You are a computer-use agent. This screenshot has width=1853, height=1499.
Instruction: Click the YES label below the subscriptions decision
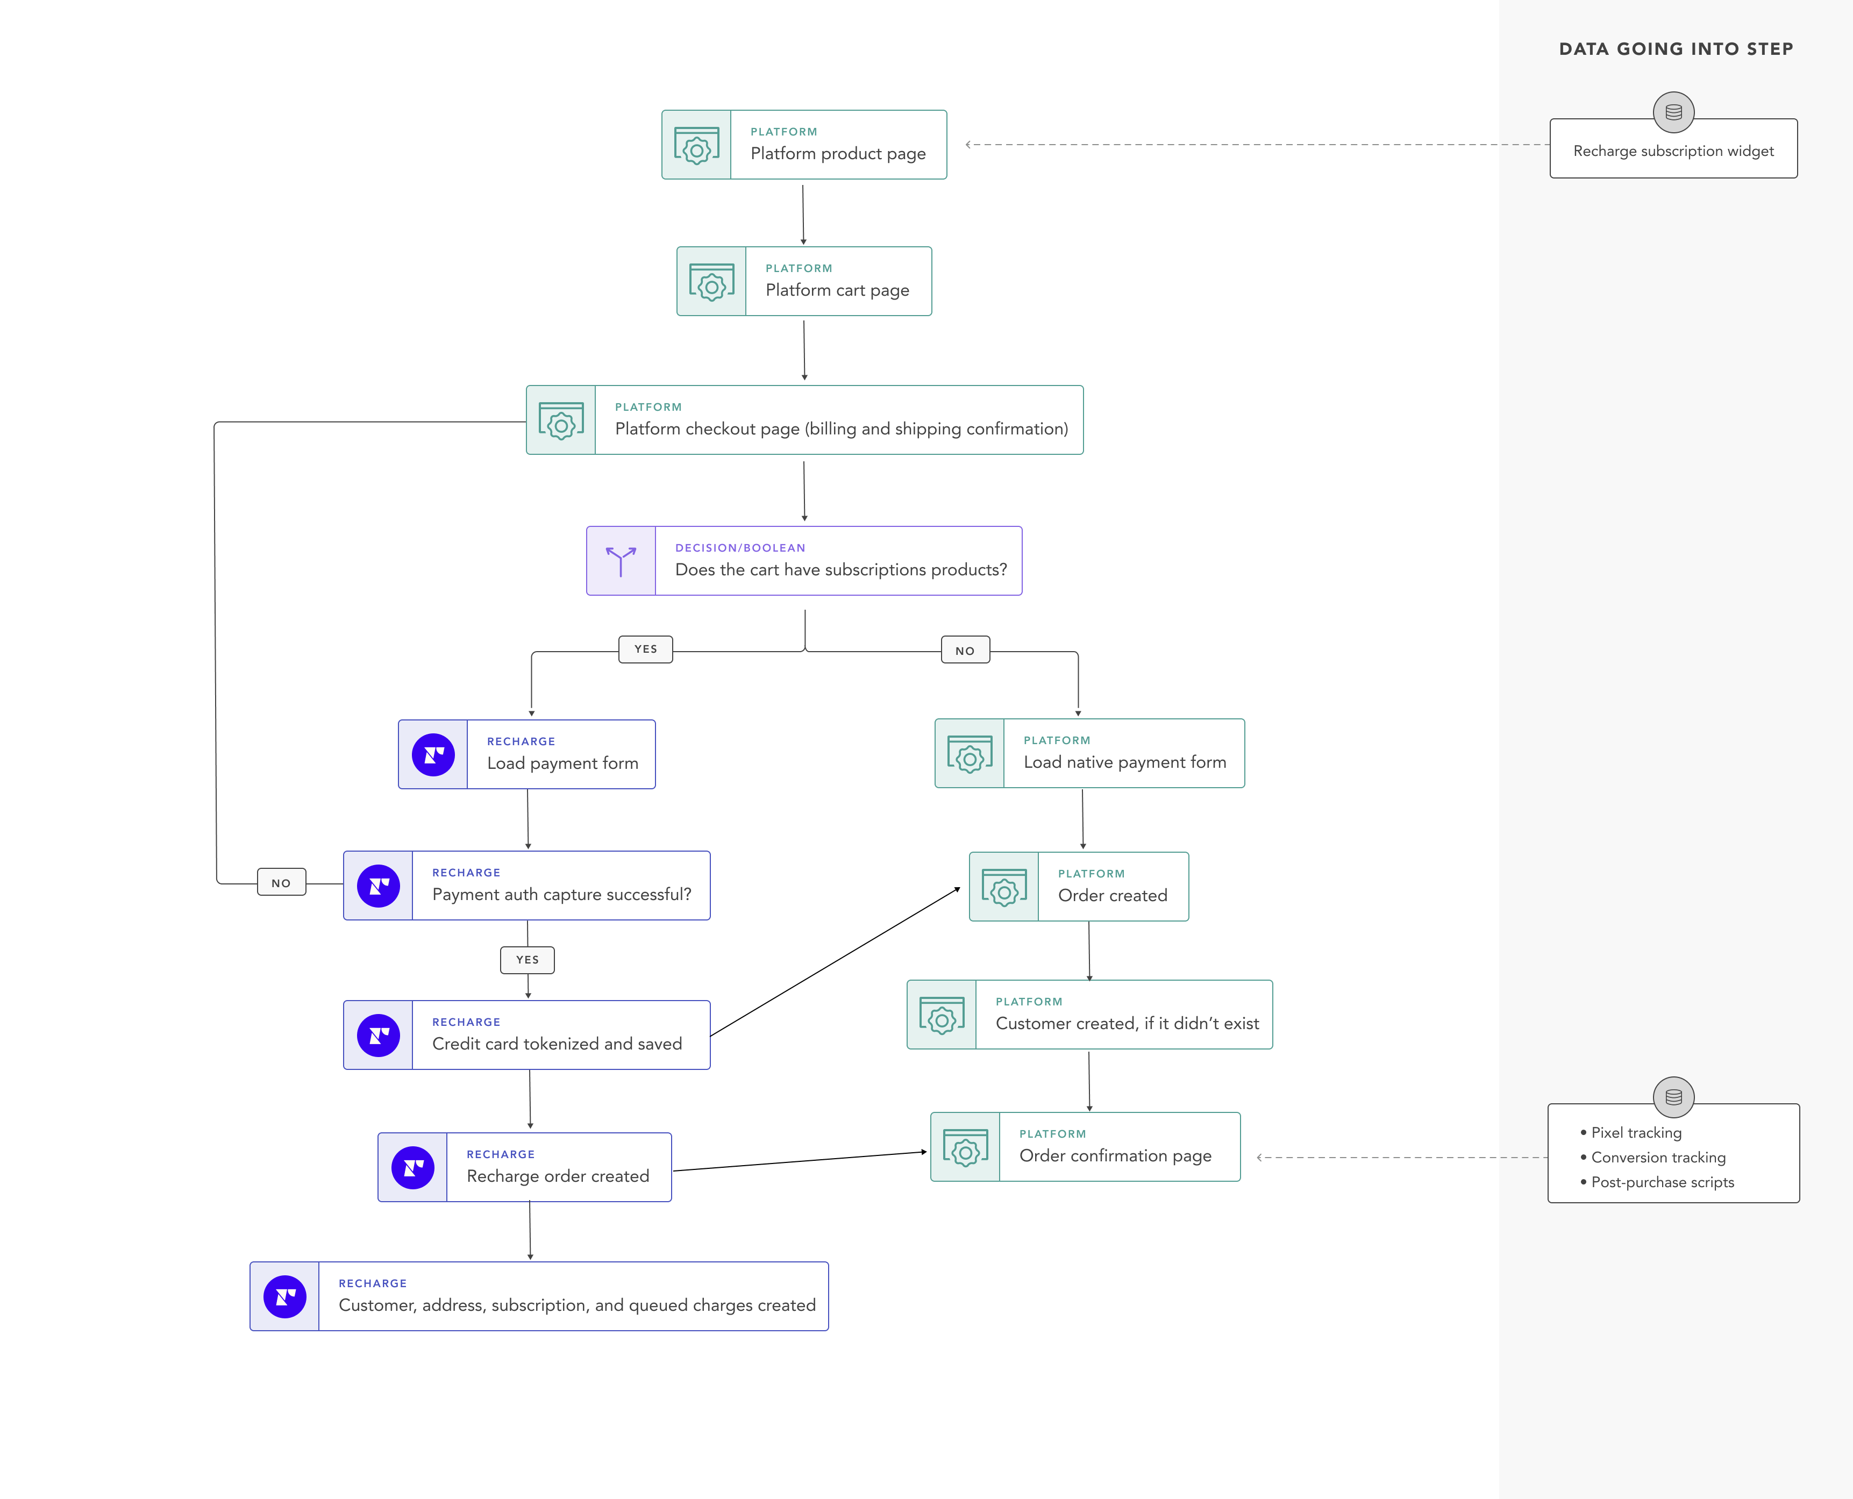(645, 648)
